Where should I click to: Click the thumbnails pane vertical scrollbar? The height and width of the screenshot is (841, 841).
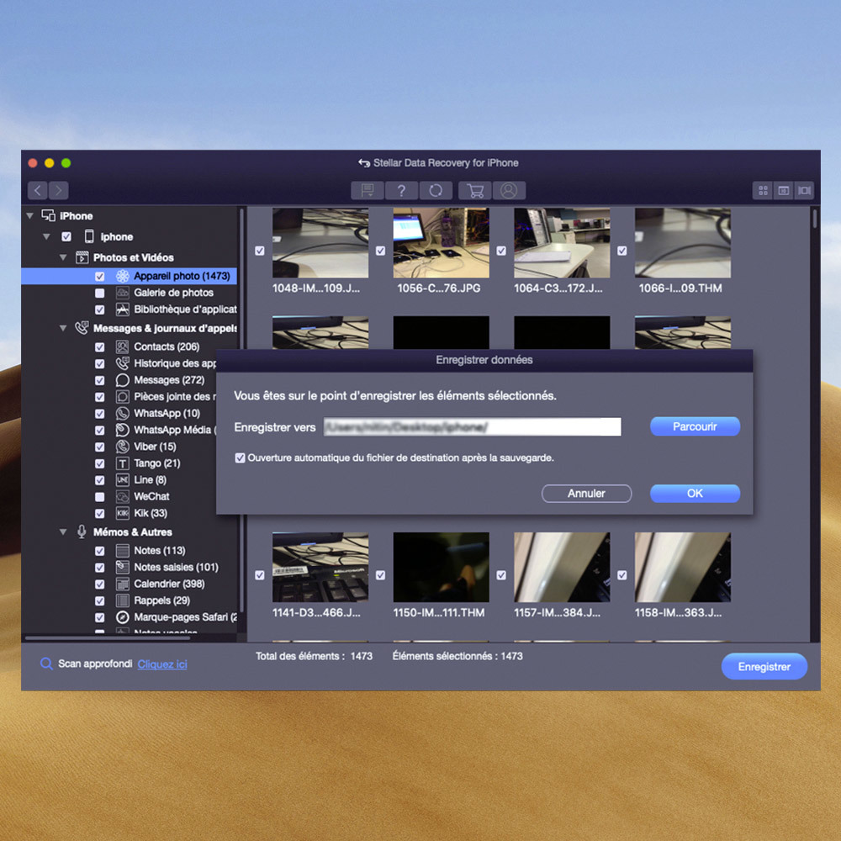click(814, 219)
